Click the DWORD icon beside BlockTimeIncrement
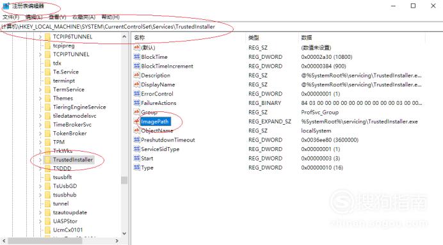Viewport: 443px width, 245px height. [137, 66]
